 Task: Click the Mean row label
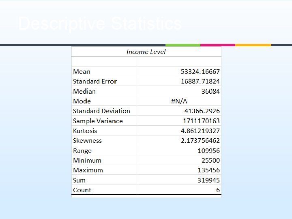point(82,72)
